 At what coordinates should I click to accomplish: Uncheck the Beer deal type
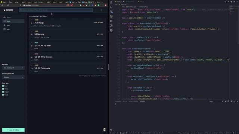pos(3,86)
